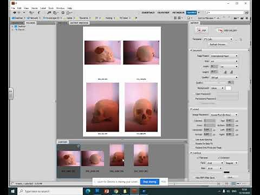
Task: Open the width units dropdown
Action: [x=229, y=67]
